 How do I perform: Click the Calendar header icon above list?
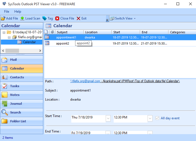[48, 26]
